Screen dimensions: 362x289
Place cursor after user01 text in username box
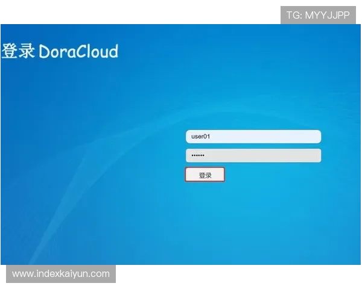[212, 137]
